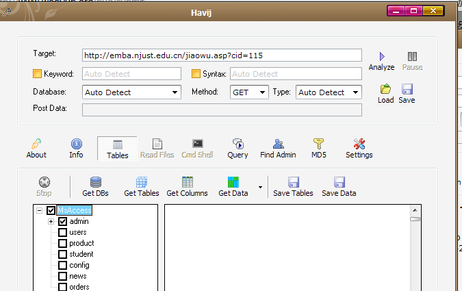Click the Target URL field
The image size is (462, 291).
(222, 55)
